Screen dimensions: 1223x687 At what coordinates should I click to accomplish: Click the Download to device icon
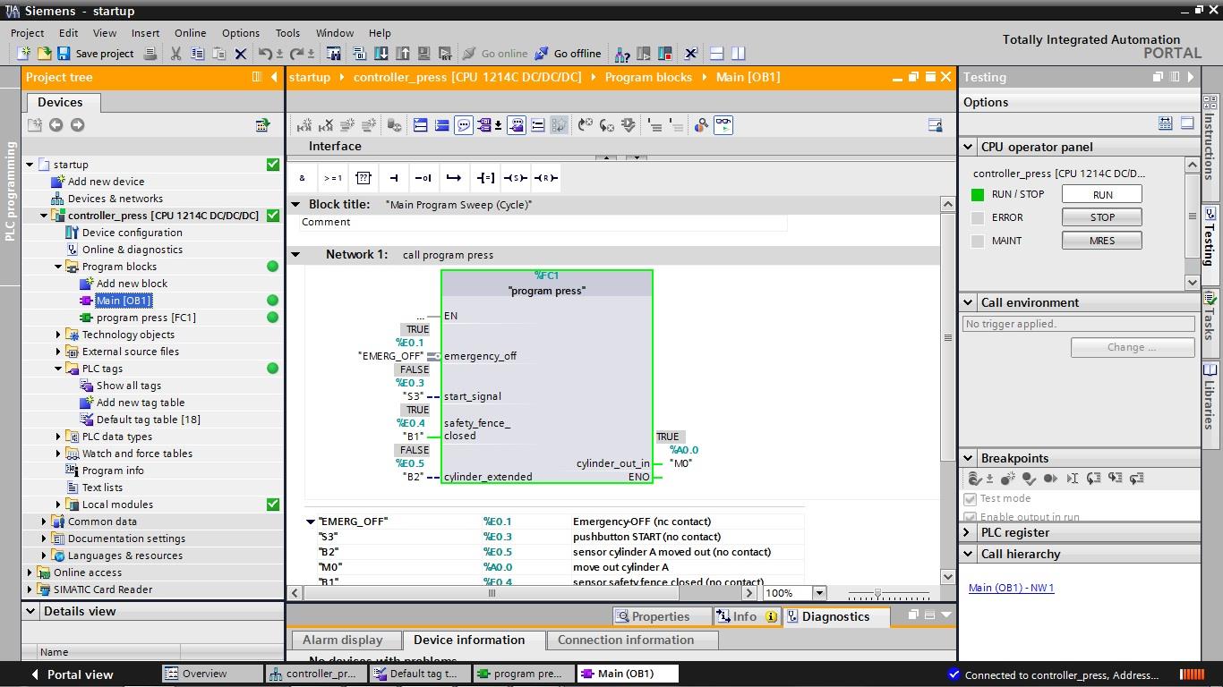(381, 54)
